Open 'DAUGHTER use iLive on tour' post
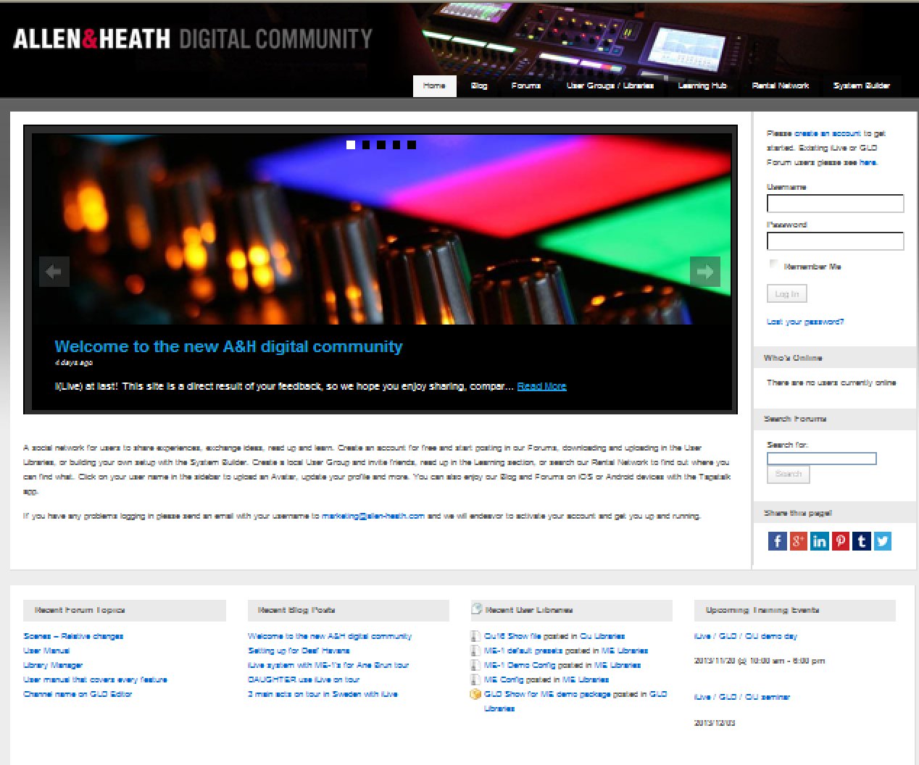Viewport: 919px width, 765px height. [x=304, y=680]
